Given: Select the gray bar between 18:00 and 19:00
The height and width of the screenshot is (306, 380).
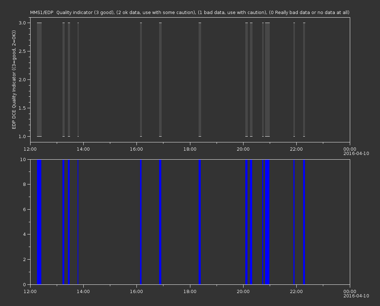Looking at the screenshot, I should click(x=200, y=79).
